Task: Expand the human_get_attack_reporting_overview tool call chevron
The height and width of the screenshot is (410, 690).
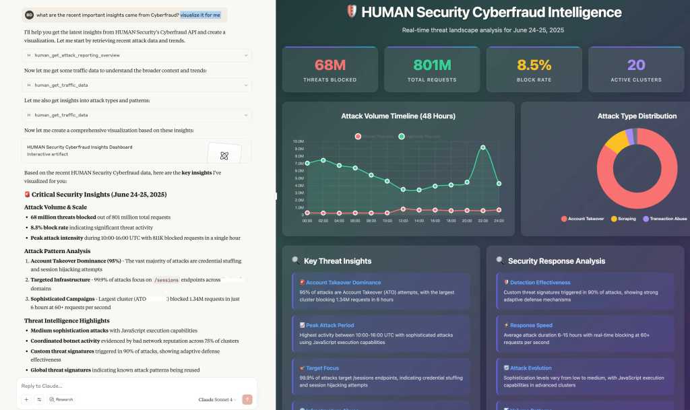Action: [245, 55]
